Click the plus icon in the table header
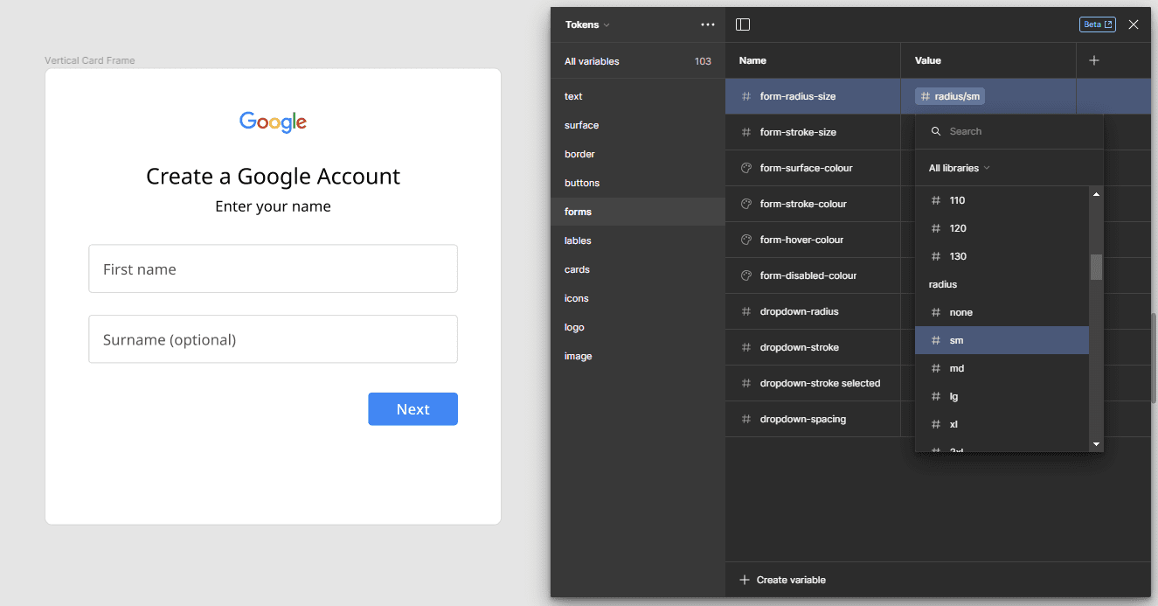Viewport: 1158px width, 606px height. tap(1094, 59)
